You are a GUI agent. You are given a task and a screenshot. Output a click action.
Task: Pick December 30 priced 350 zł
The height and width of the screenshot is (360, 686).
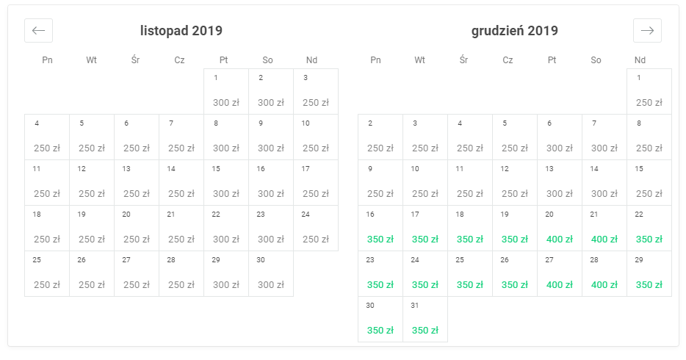[380, 320]
